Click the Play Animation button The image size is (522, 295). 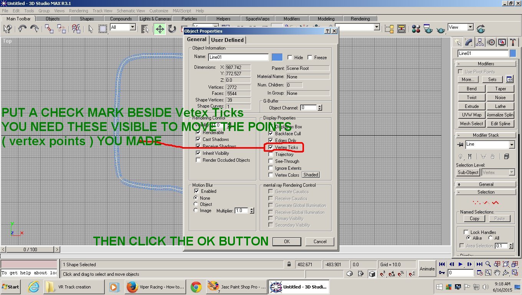tap(461, 264)
